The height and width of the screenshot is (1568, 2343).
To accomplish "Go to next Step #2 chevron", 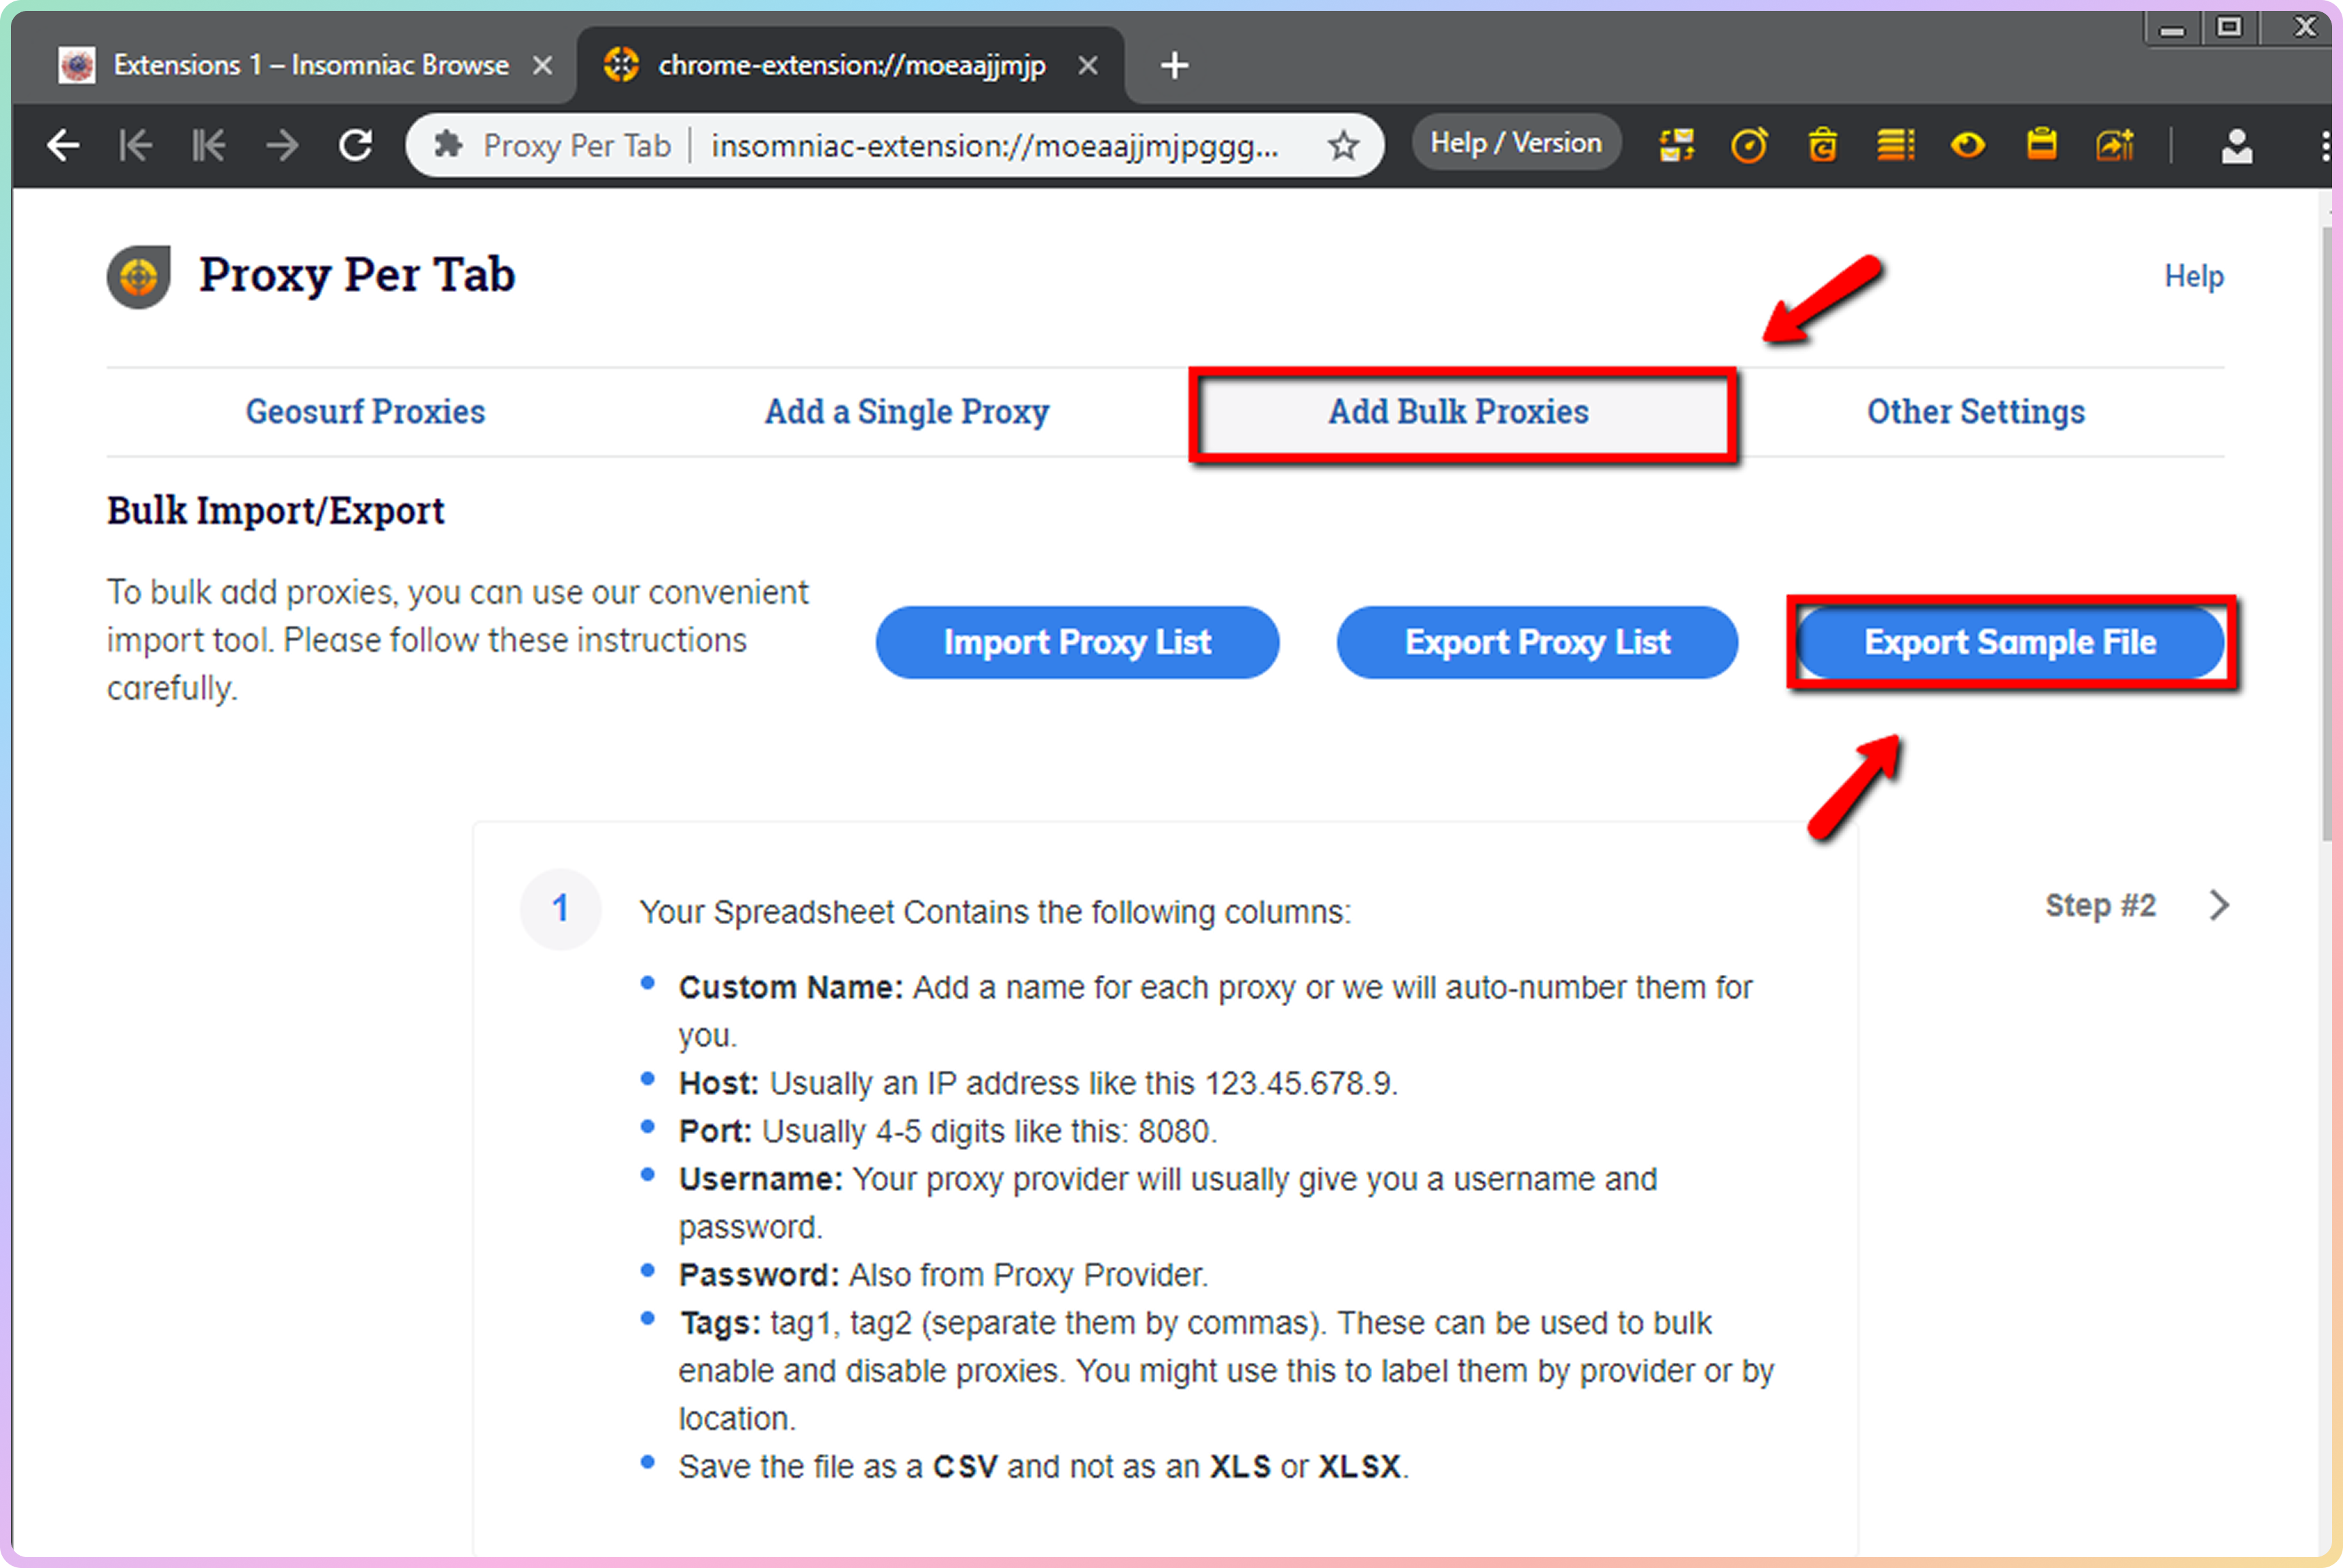I will point(2219,905).
